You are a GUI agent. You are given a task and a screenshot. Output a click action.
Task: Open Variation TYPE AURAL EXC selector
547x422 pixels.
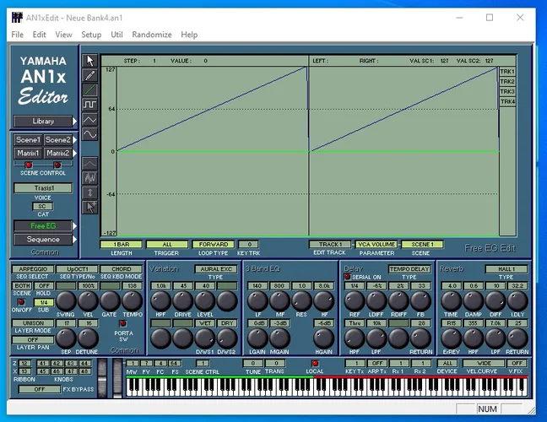click(216, 269)
